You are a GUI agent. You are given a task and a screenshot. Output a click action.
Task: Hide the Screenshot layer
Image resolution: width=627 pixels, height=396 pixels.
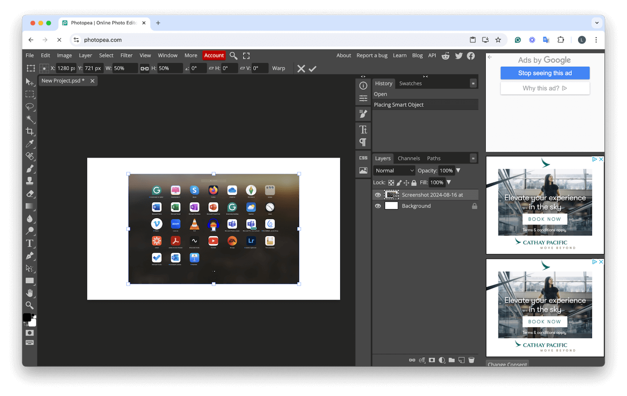(x=378, y=195)
